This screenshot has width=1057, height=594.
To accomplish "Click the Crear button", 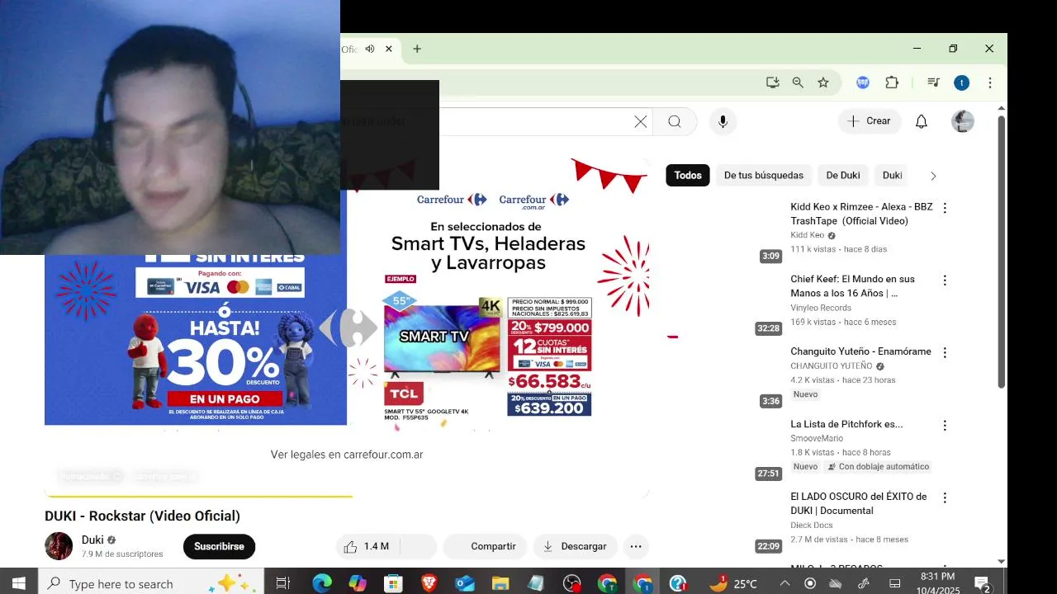I will 870,121.
